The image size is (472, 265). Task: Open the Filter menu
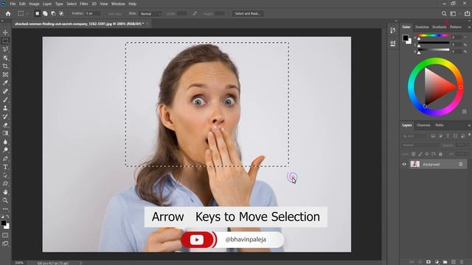pos(83,4)
